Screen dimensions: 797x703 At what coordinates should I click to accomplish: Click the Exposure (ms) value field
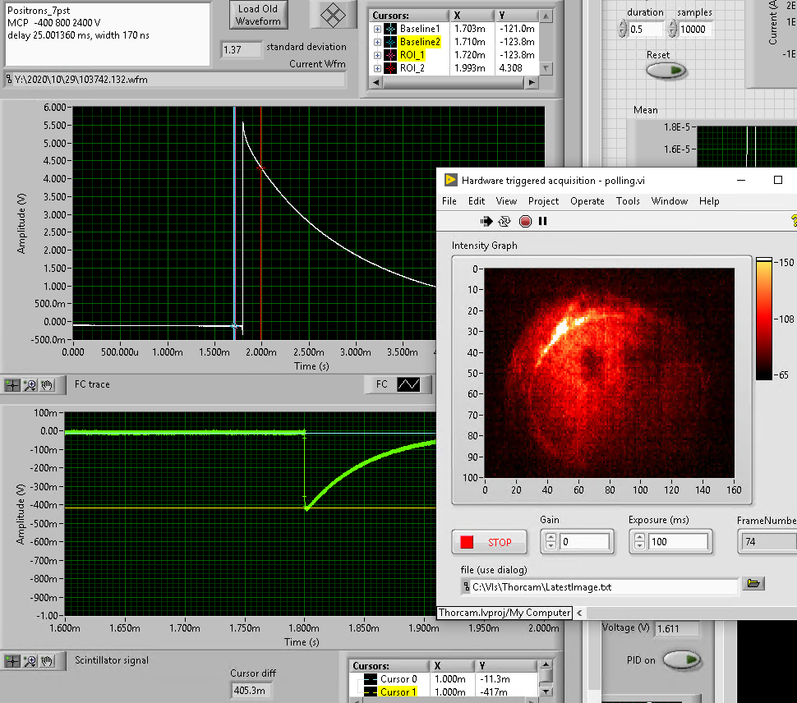point(677,542)
